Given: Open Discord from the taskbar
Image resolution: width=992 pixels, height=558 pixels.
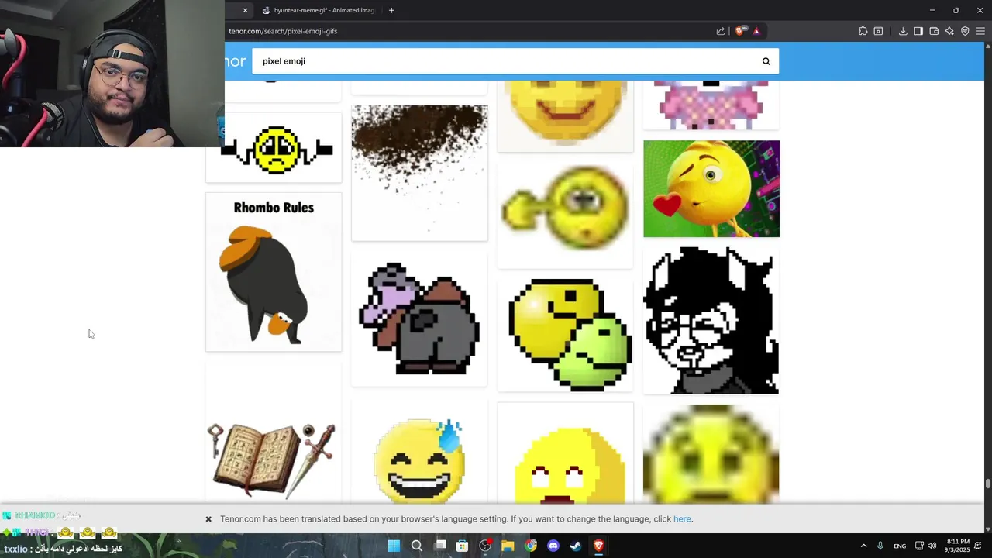Looking at the screenshot, I should click(553, 546).
